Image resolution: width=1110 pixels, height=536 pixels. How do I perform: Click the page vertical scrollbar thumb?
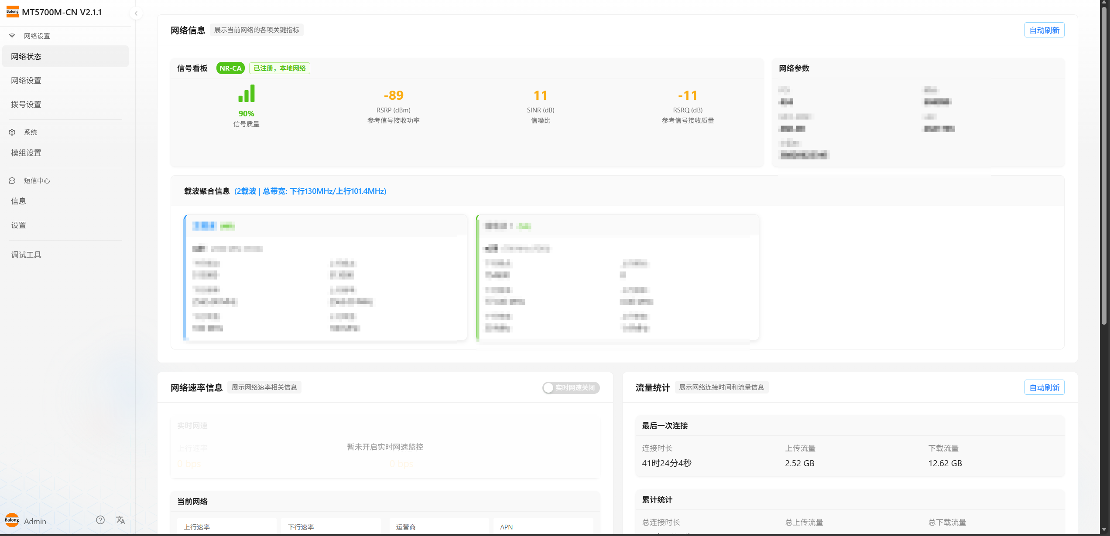[x=1104, y=166]
